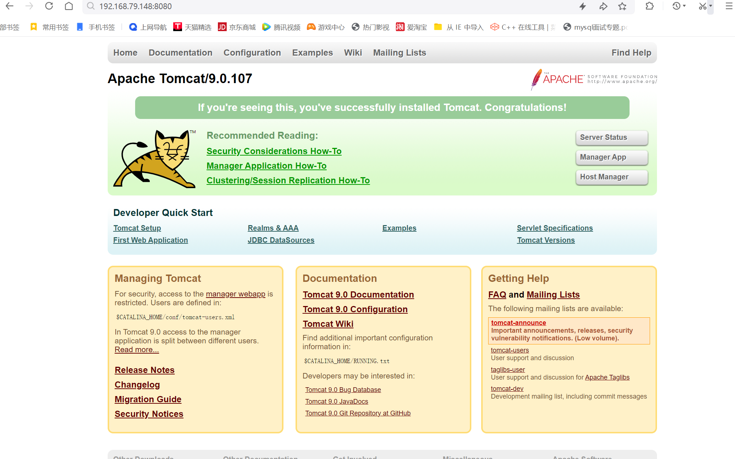Open the browser home page icon

pos(69,6)
